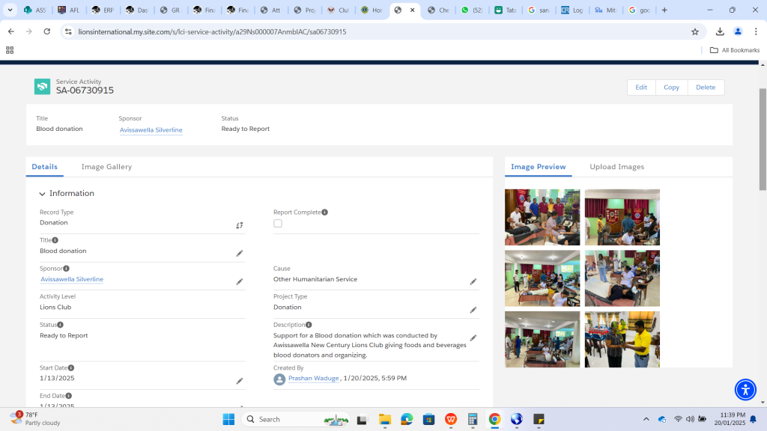Screen dimensions: 767x431
Task: Change record type icon next to Donation
Action: tap(240, 225)
